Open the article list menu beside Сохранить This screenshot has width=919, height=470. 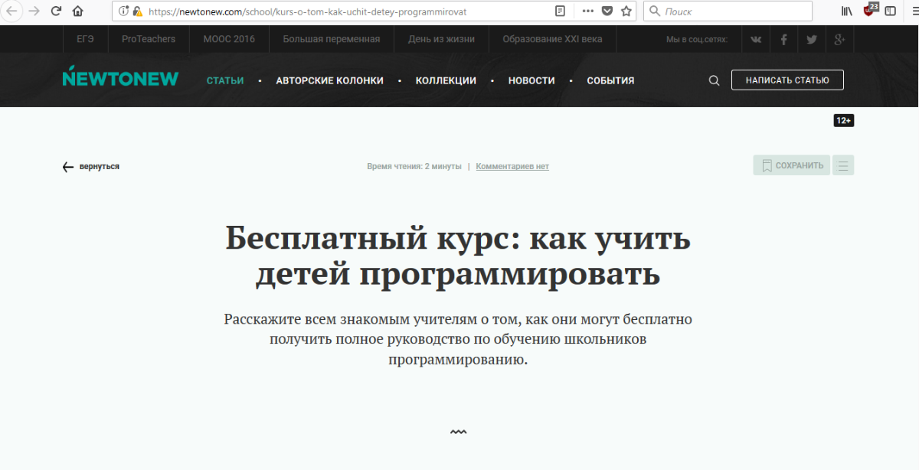point(843,165)
